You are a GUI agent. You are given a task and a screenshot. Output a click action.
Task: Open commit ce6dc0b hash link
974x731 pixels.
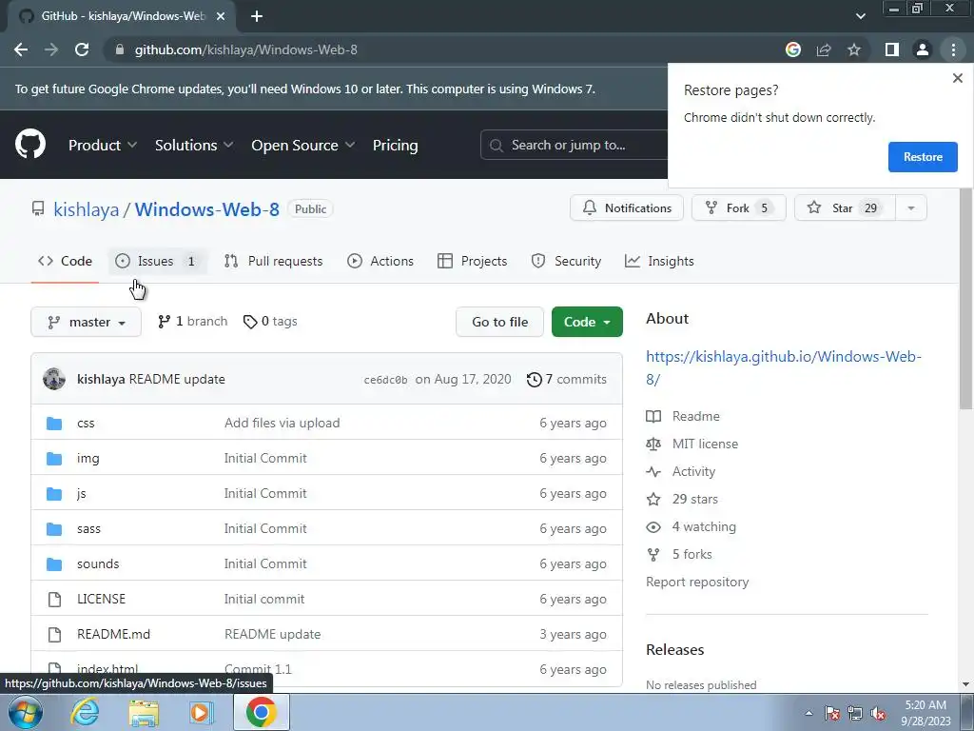click(386, 380)
